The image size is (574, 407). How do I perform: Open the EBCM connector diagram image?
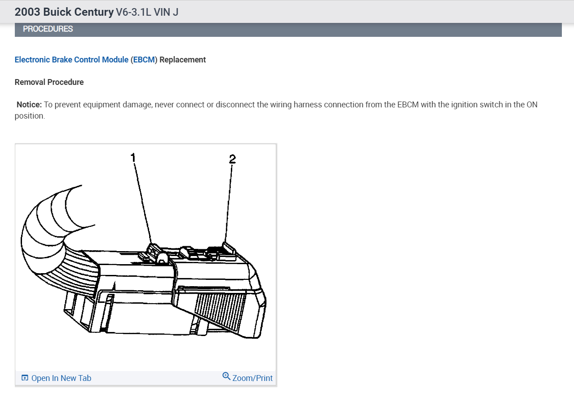click(x=146, y=258)
